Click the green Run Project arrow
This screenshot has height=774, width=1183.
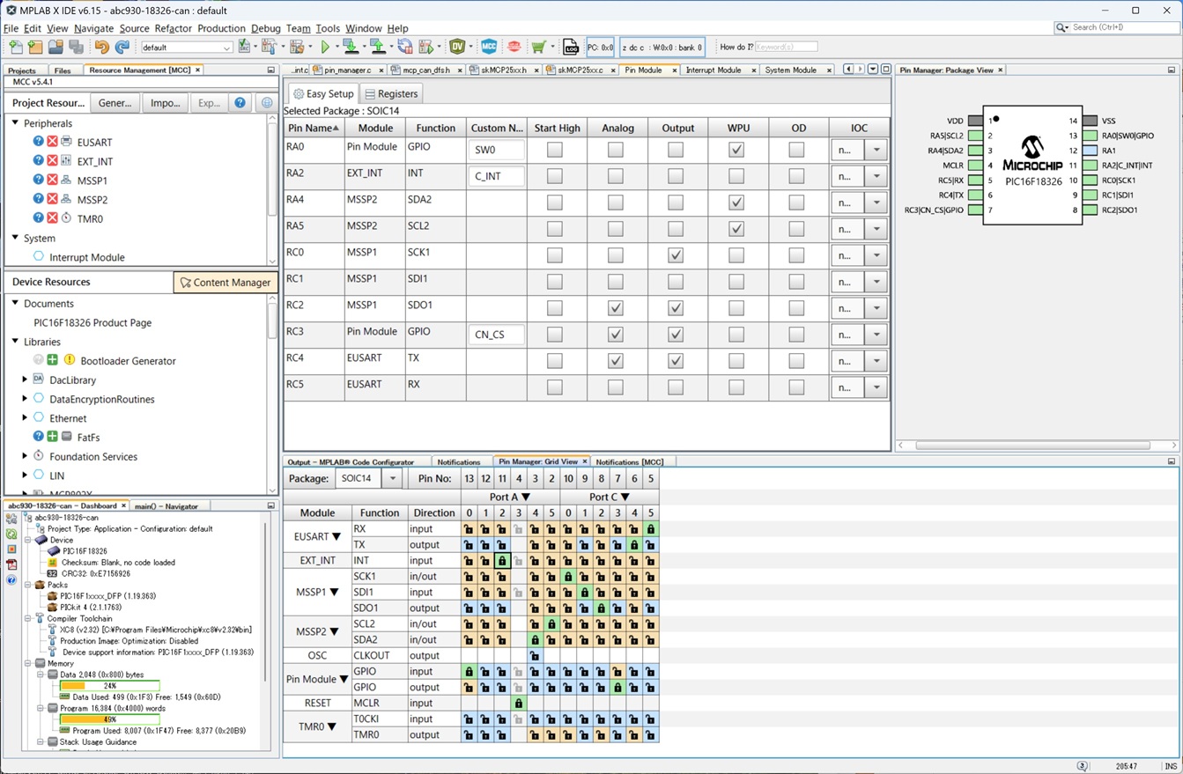(325, 47)
